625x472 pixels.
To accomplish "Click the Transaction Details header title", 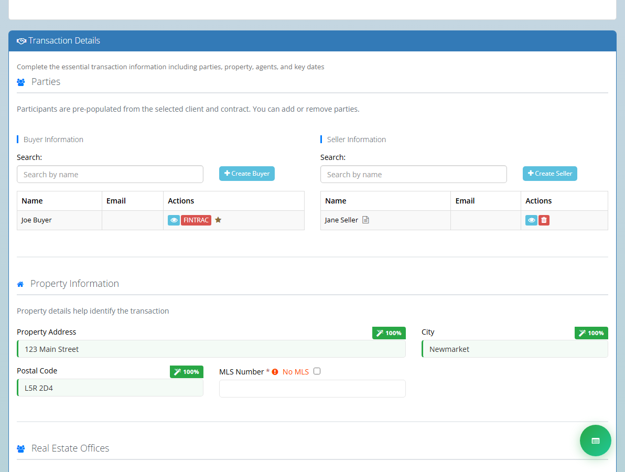I will pos(64,41).
